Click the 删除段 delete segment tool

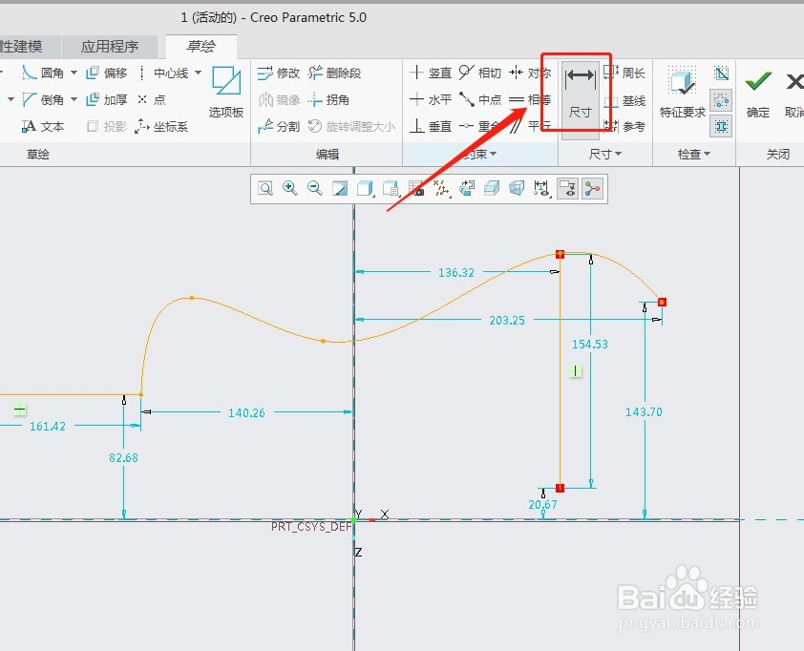click(x=334, y=73)
